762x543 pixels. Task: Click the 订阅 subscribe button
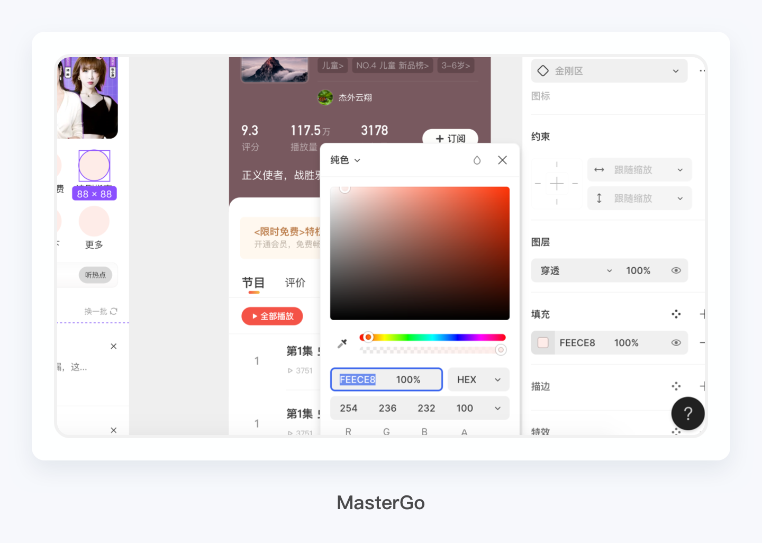point(449,139)
